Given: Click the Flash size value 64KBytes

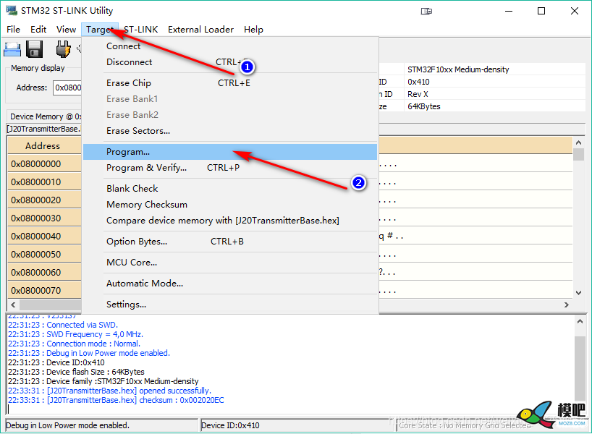Looking at the screenshot, I should pos(423,106).
